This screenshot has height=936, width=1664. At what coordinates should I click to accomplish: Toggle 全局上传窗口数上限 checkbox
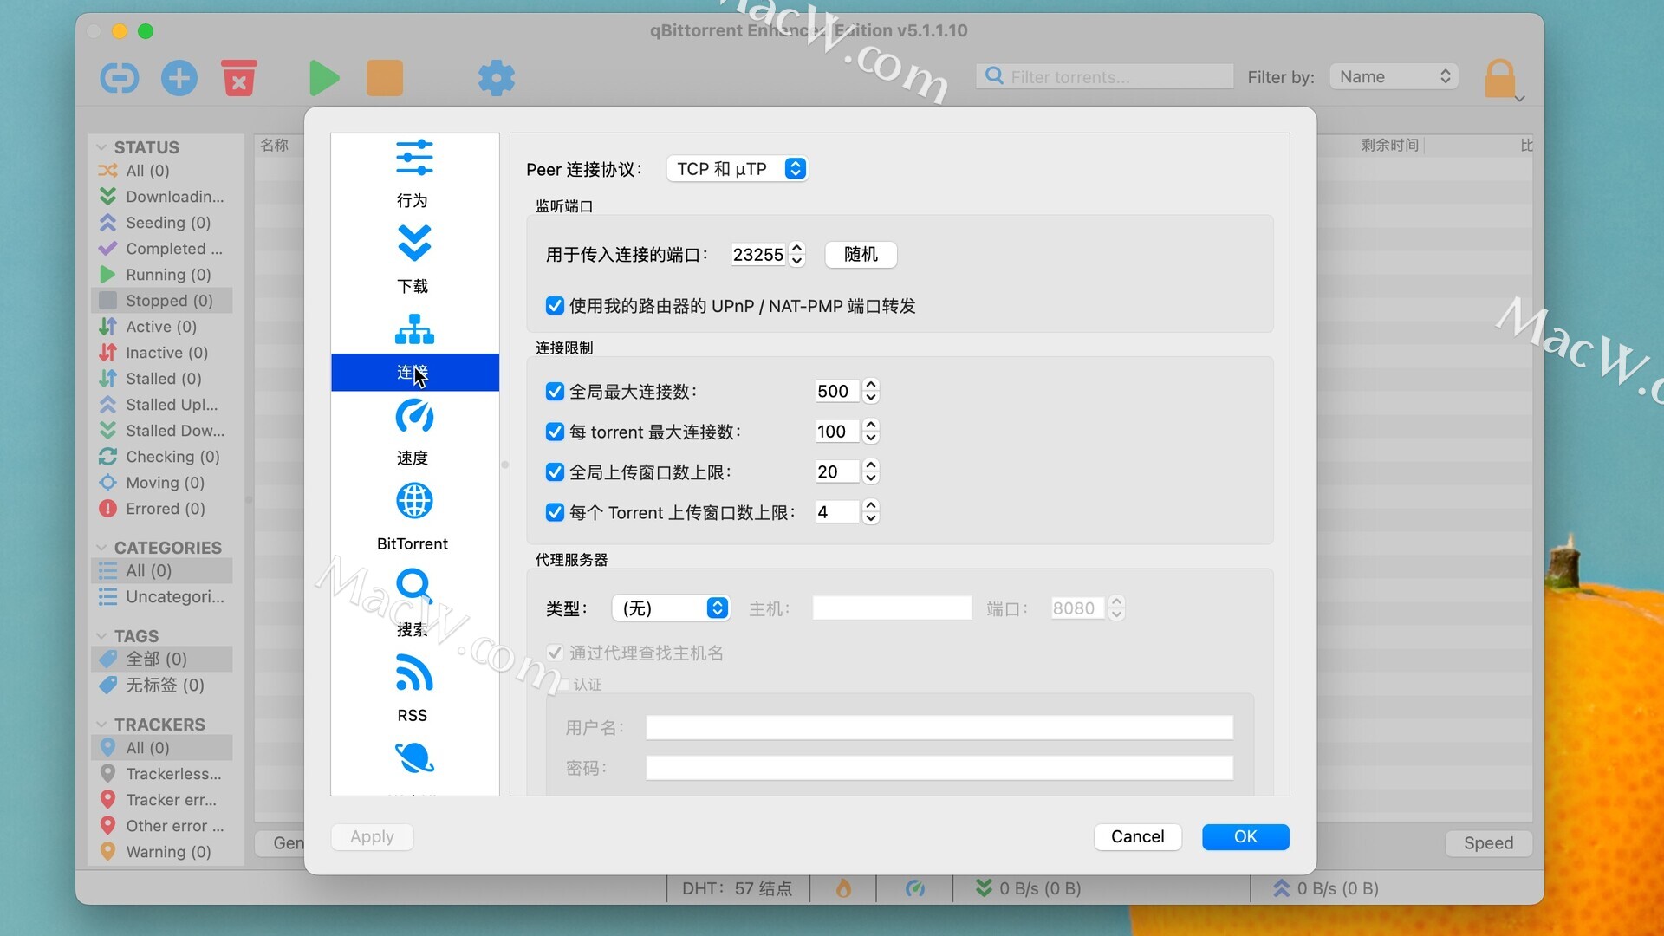point(555,472)
